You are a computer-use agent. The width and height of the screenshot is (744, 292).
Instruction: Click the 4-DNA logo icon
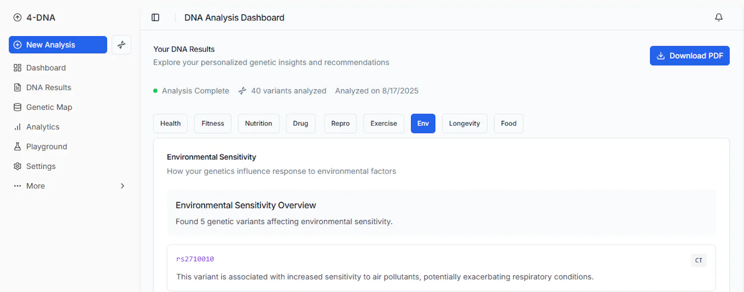[x=18, y=18]
